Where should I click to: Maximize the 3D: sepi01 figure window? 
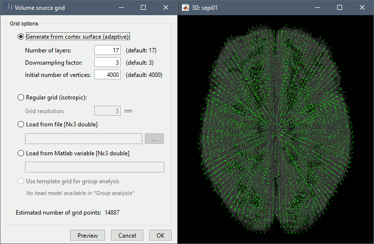340,8
